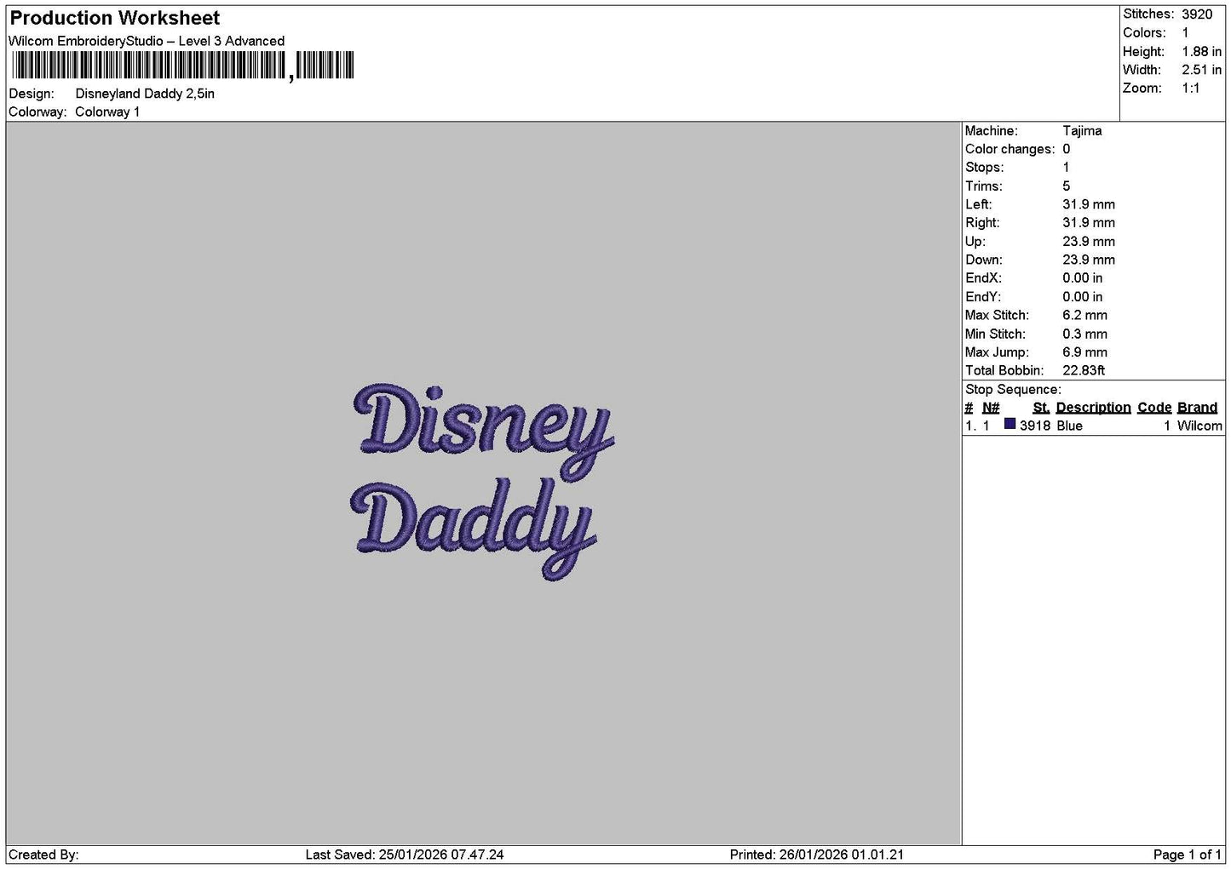
Task: Select the 'Production Worksheet' title
Action: click(x=115, y=18)
